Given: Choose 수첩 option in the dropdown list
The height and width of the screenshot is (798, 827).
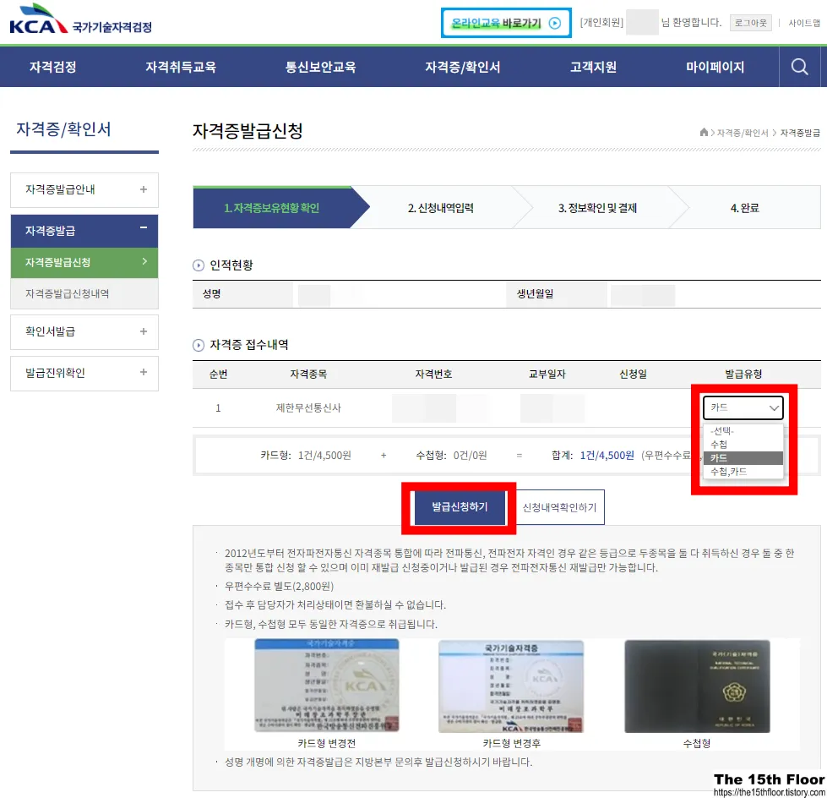Looking at the screenshot, I should [x=743, y=445].
